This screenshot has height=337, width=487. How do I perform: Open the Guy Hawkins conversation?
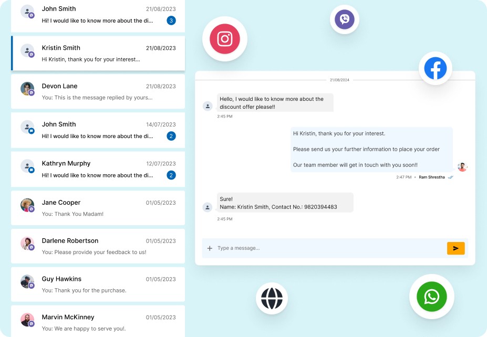[x=98, y=285]
